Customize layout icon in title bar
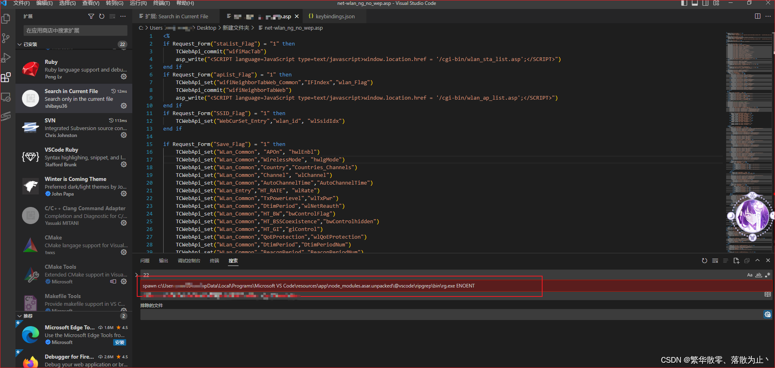The width and height of the screenshot is (775, 368). point(716,3)
